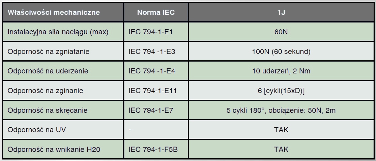Click the "IEC 794 -1-E4" norm cell
376x161 pixels.
click(152, 71)
